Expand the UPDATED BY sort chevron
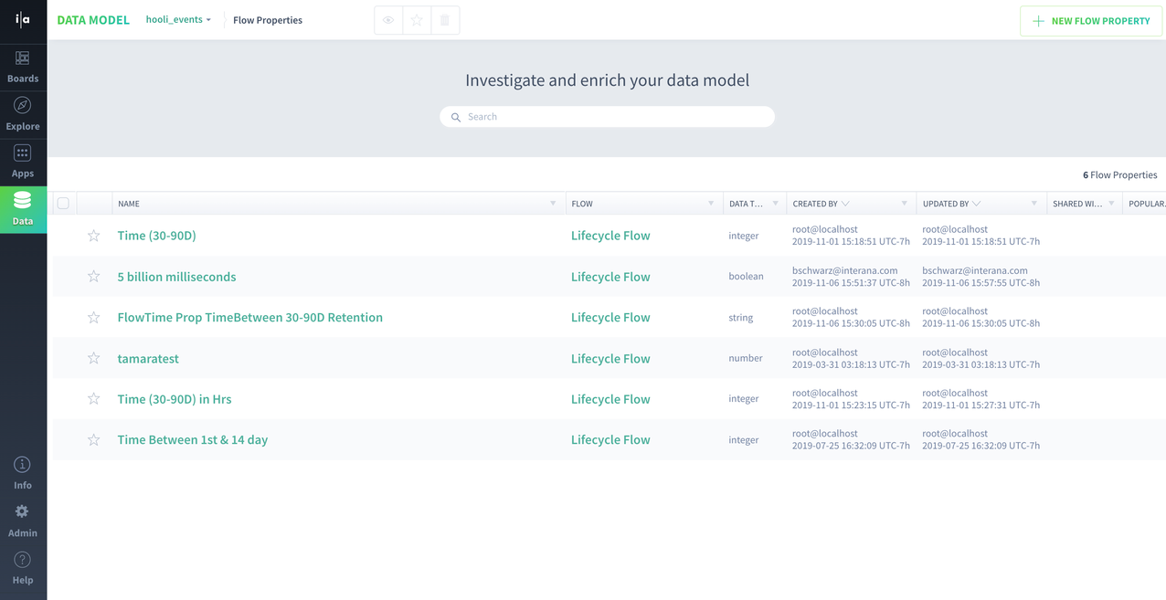 click(x=977, y=204)
